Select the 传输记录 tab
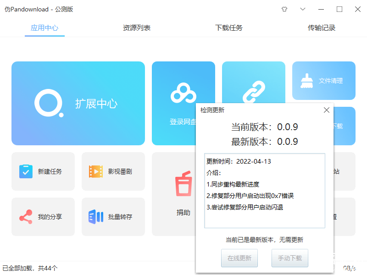Screen dimensions: 367x275 322,28
